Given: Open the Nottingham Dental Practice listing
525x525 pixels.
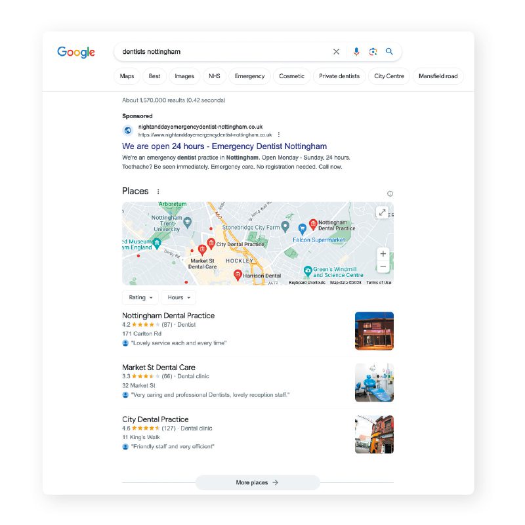Looking at the screenshot, I should [x=169, y=316].
